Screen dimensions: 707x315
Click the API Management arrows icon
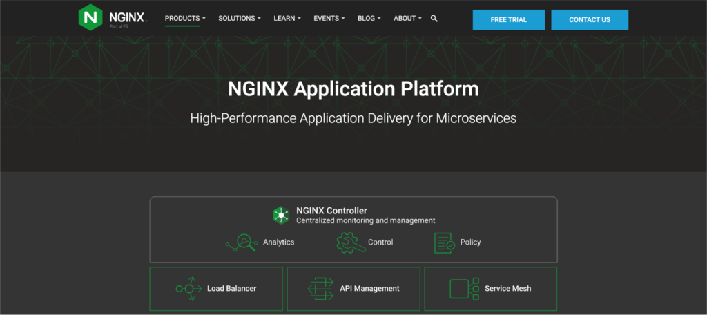(320, 288)
